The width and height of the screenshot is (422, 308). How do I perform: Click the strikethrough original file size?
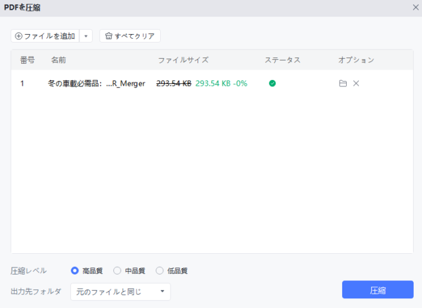174,84
